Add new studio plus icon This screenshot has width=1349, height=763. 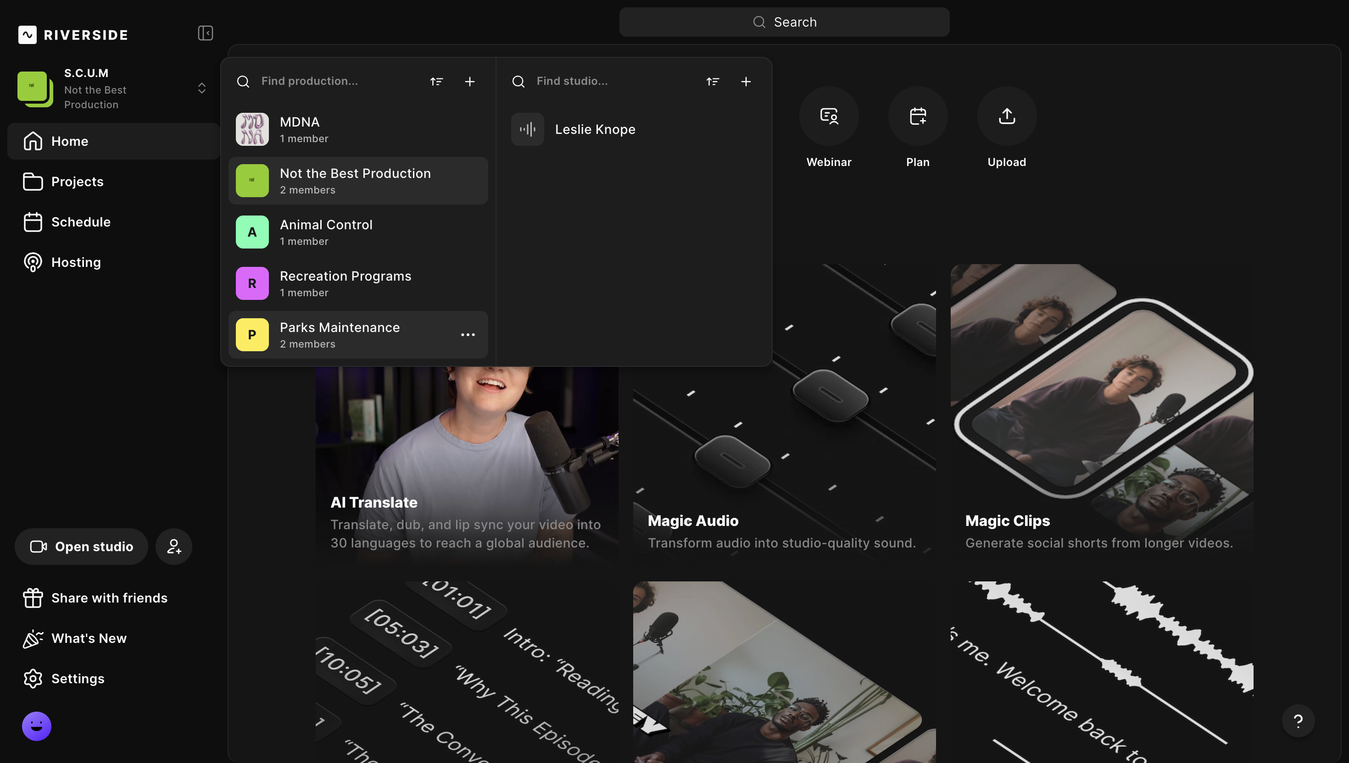746,82
